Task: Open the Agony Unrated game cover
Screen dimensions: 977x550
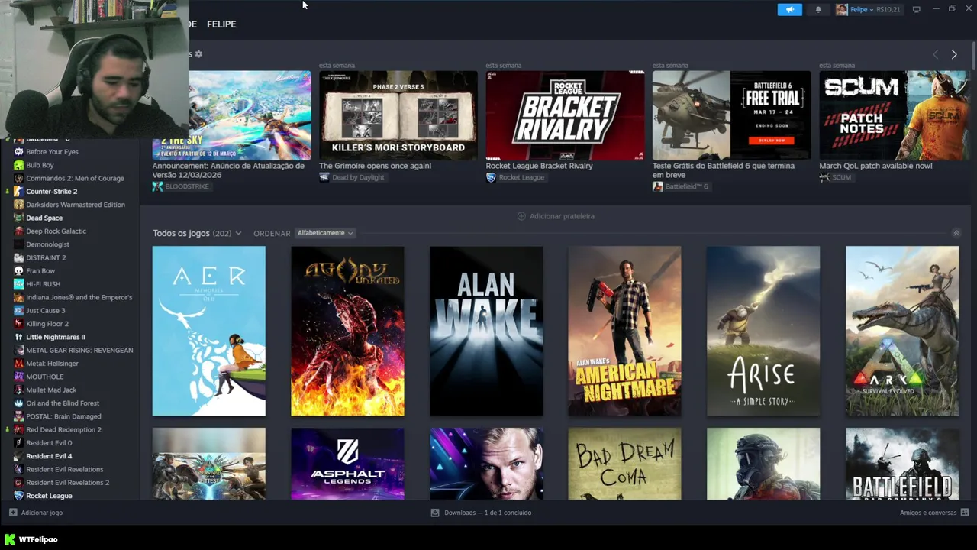Action: click(x=347, y=331)
